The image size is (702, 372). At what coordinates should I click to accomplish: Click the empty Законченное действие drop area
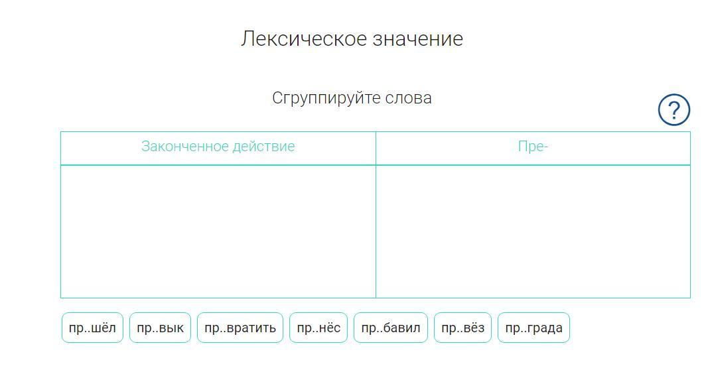pyautogui.click(x=218, y=231)
